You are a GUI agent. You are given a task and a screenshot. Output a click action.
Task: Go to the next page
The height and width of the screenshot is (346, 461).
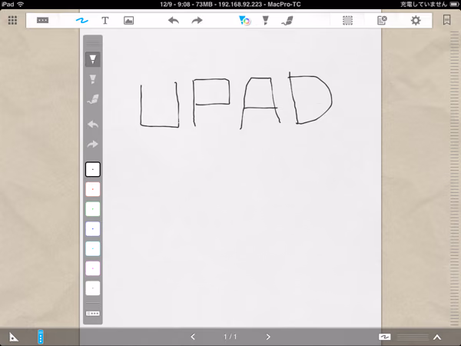268,337
